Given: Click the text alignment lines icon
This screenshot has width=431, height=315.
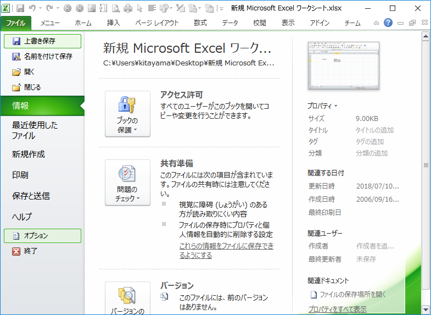Looking at the screenshot, I should (x=152, y=9).
